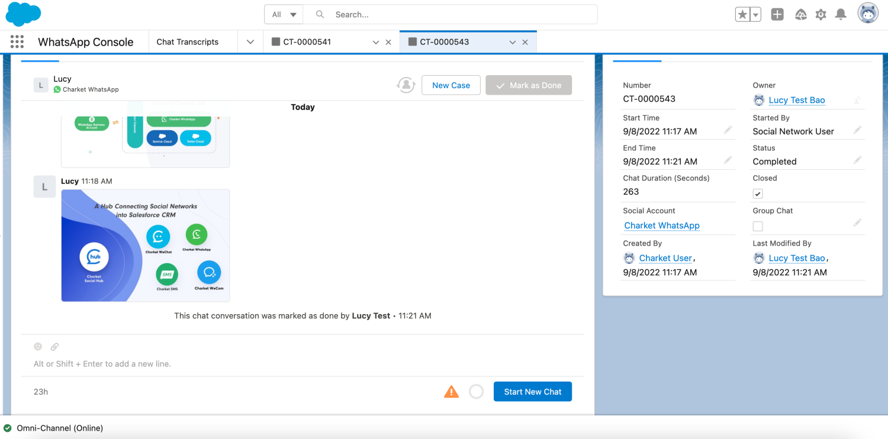Open the emoji picker in chat composer
This screenshot has height=439, width=888.
click(38, 347)
